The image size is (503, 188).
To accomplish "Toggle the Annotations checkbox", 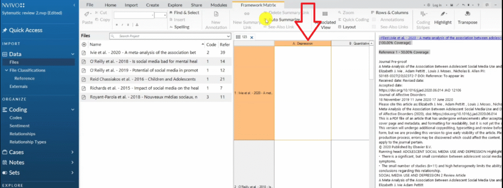I will pos(374,20).
